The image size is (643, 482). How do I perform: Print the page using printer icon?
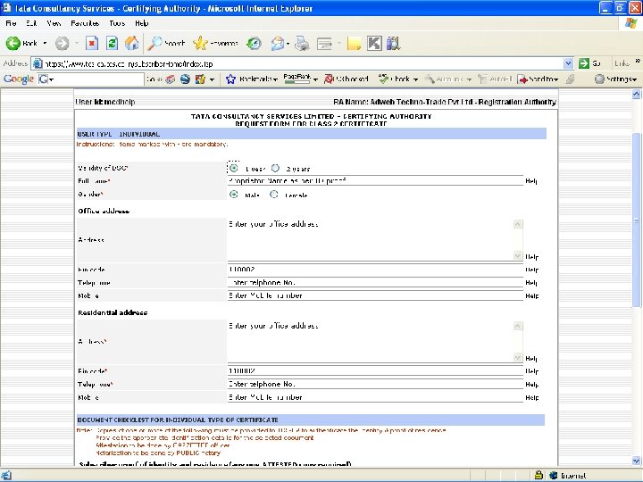302,43
